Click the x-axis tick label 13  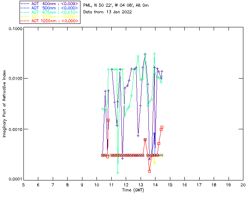point(141,185)
